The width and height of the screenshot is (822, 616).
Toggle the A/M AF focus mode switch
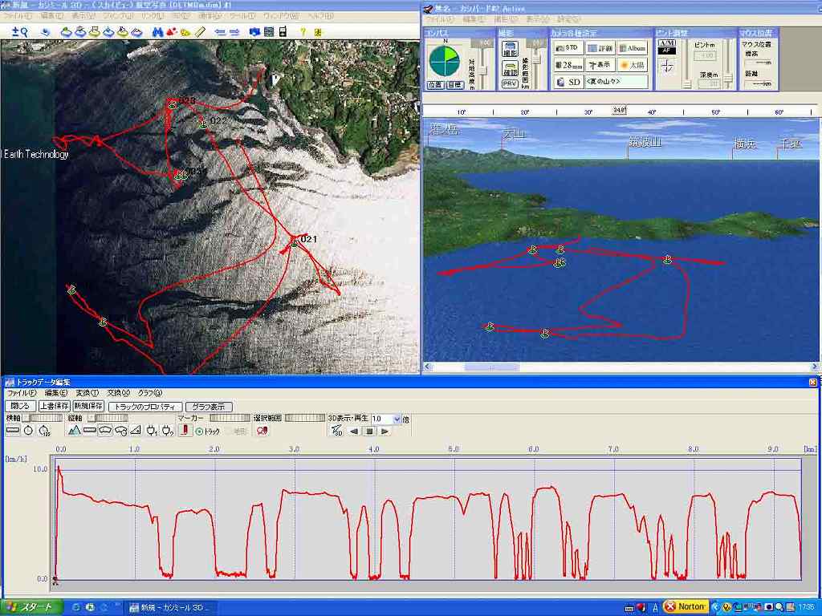(667, 47)
